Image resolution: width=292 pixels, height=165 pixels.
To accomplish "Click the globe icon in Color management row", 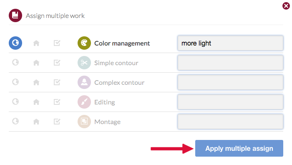I will coord(15,43).
